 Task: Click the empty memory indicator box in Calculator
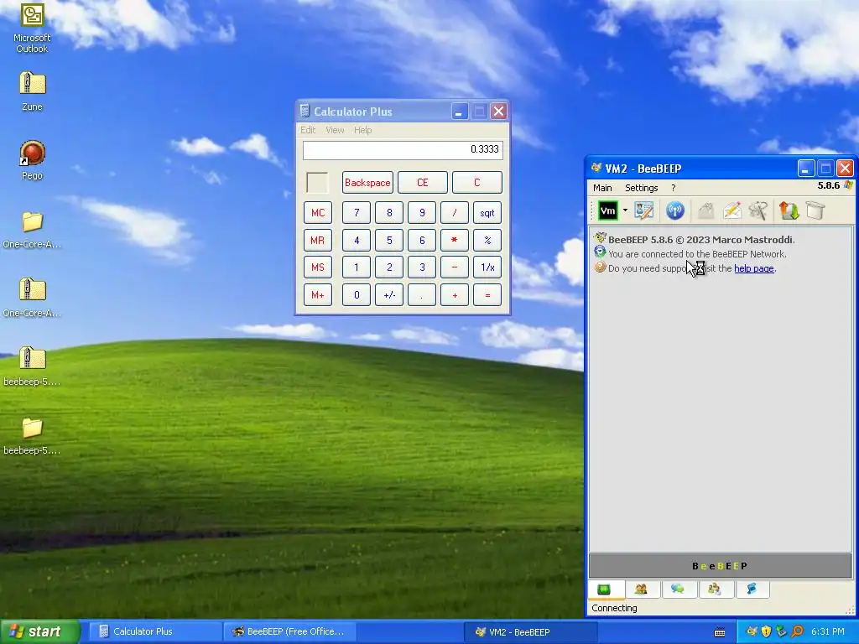coord(317,182)
